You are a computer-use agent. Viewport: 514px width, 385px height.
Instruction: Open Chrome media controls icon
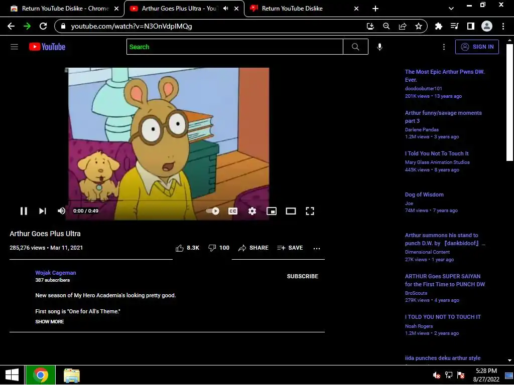(x=455, y=26)
